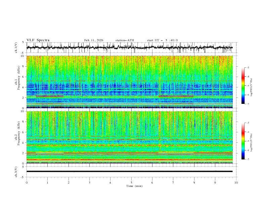Click the "-4" tick on ch.2 colorbar
The image size is (266, 205).
248,132
